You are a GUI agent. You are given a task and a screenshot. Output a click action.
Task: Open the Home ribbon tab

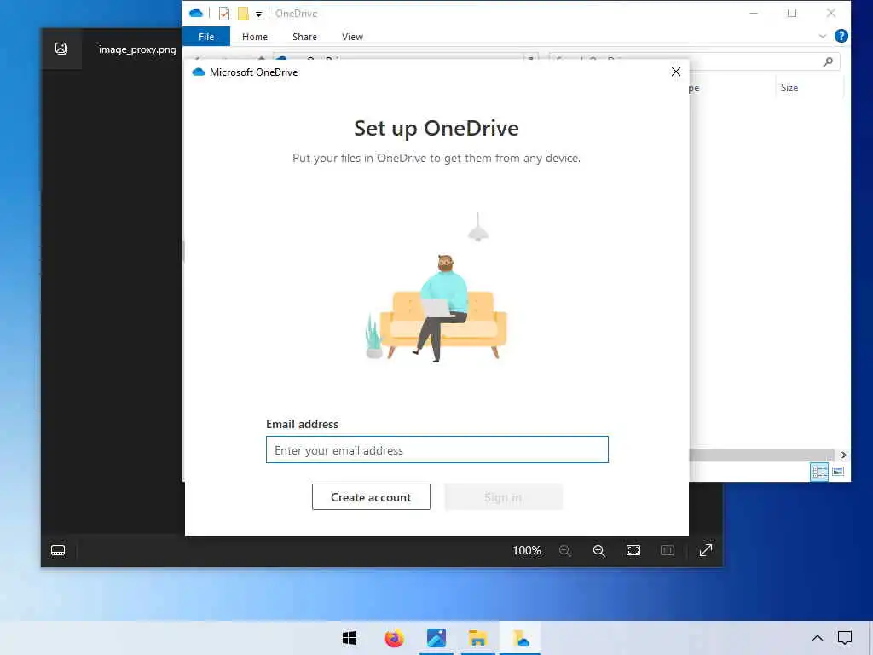tap(255, 37)
